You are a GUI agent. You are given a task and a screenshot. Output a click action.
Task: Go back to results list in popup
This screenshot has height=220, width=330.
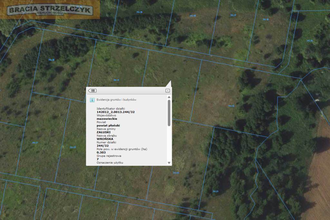pyautogui.click(x=92, y=91)
